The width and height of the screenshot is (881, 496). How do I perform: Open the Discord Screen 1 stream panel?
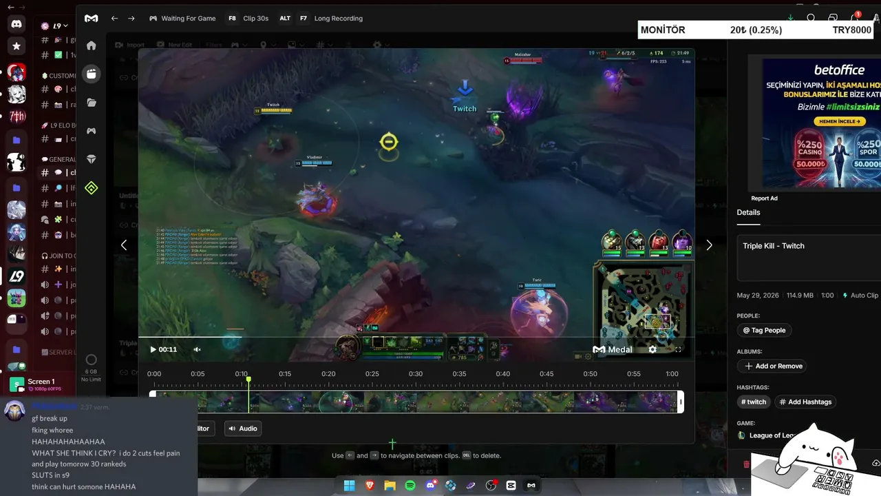pyautogui.click(x=41, y=384)
